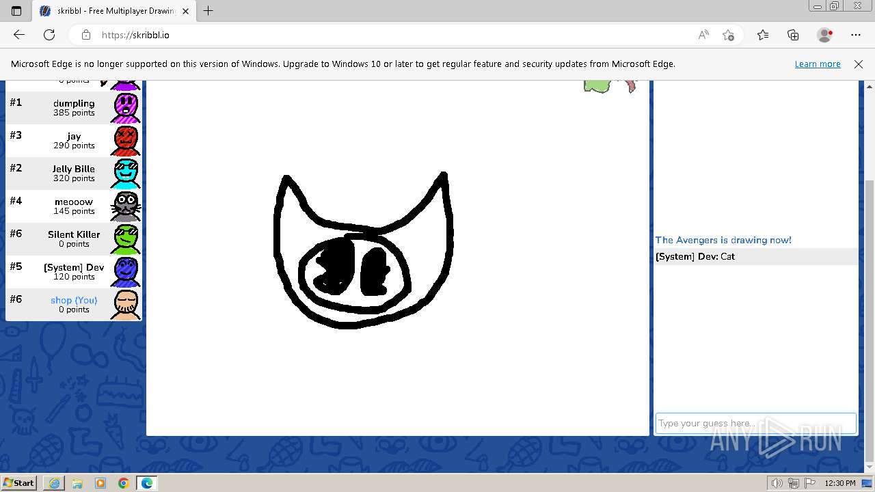Image resolution: width=875 pixels, height=492 pixels.
Task: Go back with browser back arrow
Action: click(x=19, y=35)
